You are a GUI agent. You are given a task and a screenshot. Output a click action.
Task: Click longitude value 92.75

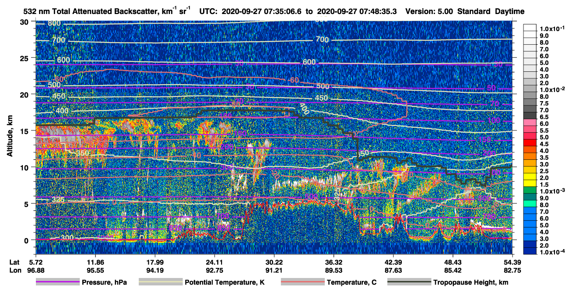coord(214,270)
